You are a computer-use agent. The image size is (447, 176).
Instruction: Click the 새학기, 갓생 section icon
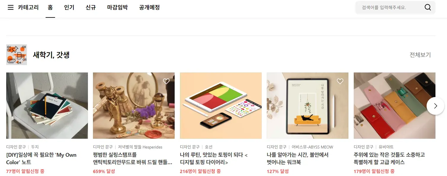click(x=17, y=55)
